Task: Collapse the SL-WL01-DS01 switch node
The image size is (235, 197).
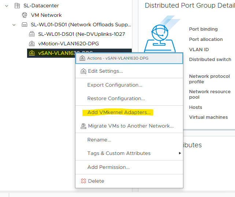Action: tap(14, 25)
